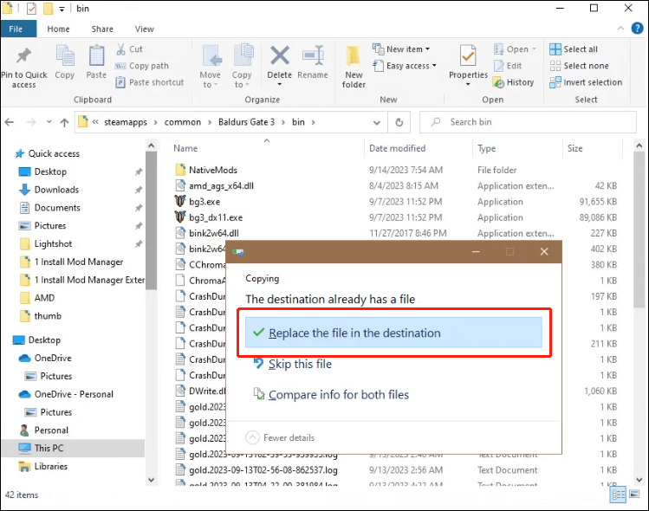Click the navigation pane scrollbar down arrow
Image resolution: width=649 pixels, height=511 pixels.
(x=151, y=480)
